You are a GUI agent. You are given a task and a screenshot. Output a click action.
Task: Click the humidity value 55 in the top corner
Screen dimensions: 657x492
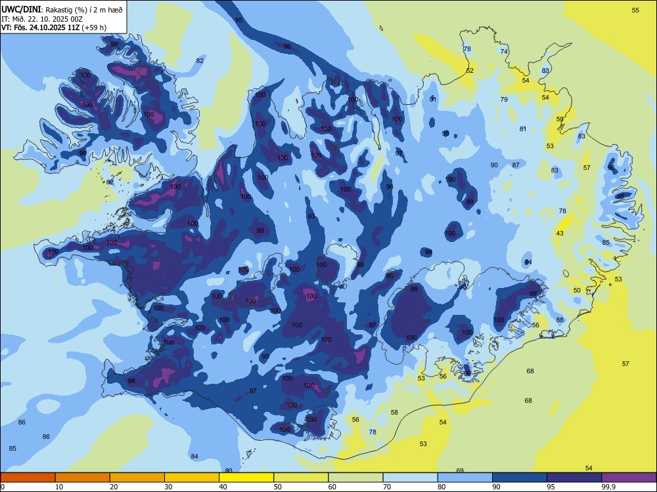pyautogui.click(x=635, y=10)
